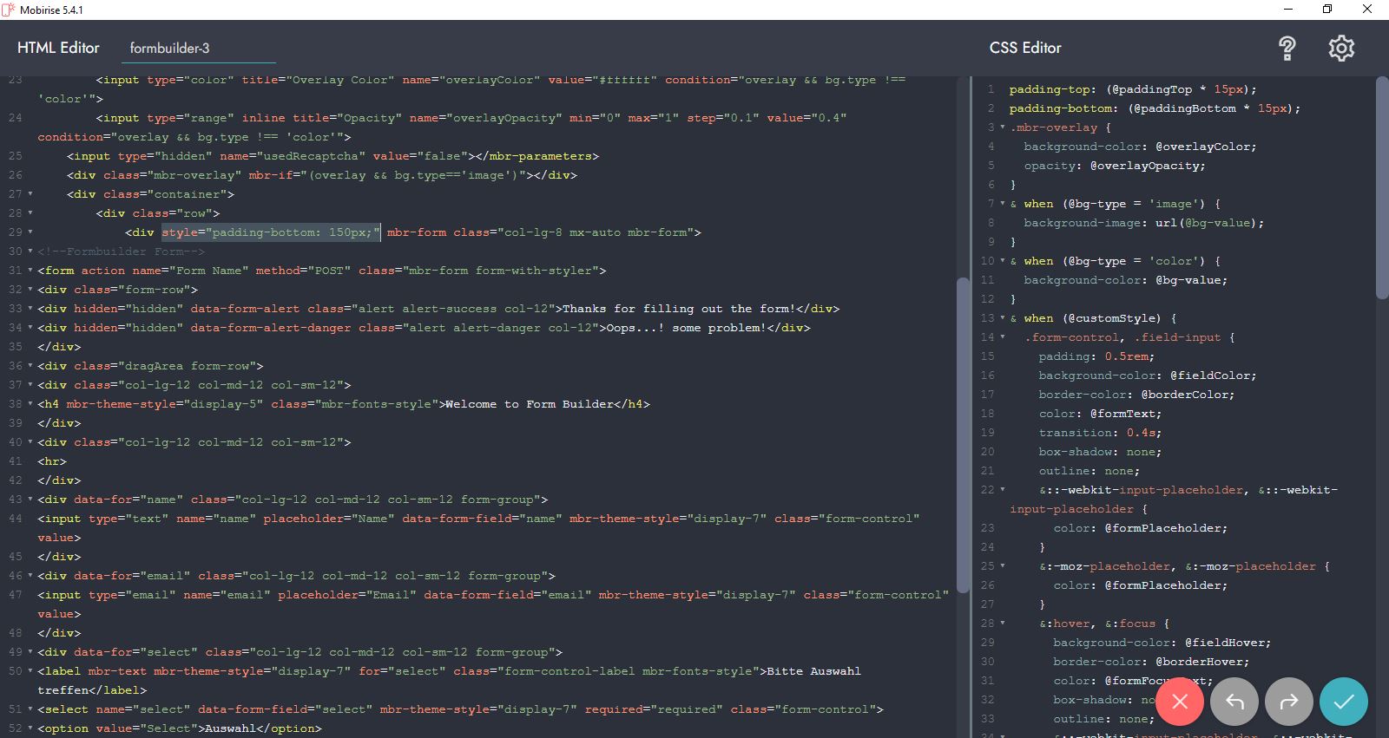1389x738 pixels.
Task: Select the formbuilder-3 tab
Action: pos(169,49)
